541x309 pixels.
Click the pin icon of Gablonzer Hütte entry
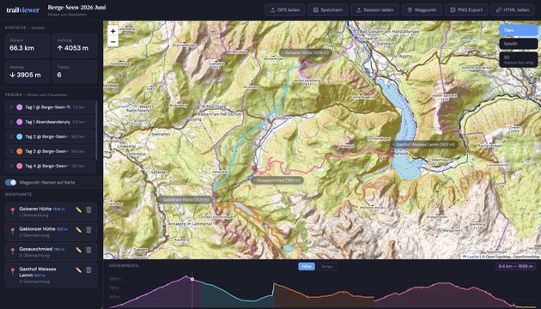click(13, 231)
